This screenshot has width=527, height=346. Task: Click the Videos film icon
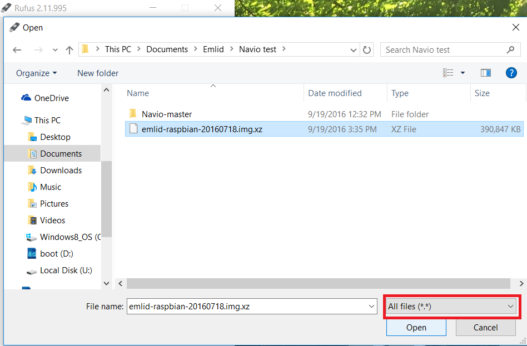[33, 220]
